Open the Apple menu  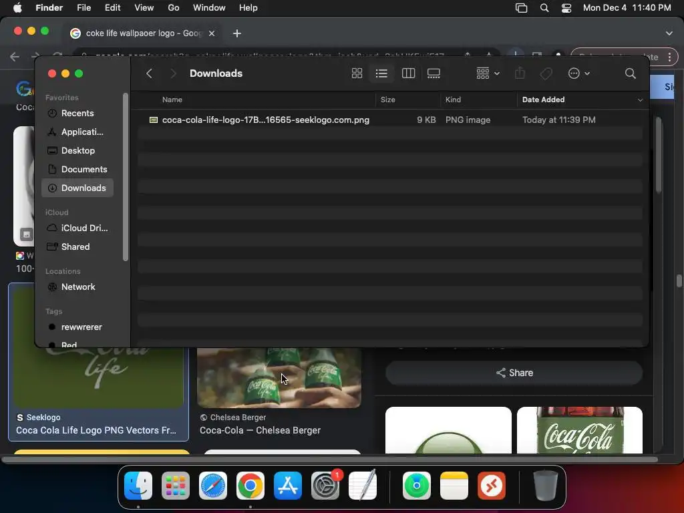pos(17,8)
